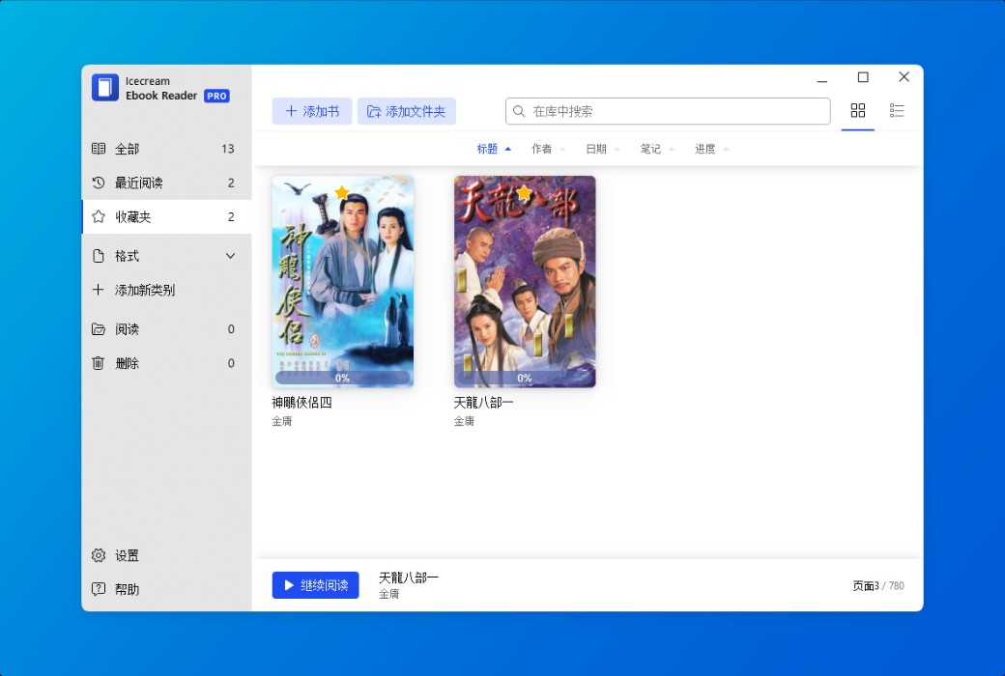1005x676 pixels.
Task: Switch to list view layout
Action: (897, 110)
